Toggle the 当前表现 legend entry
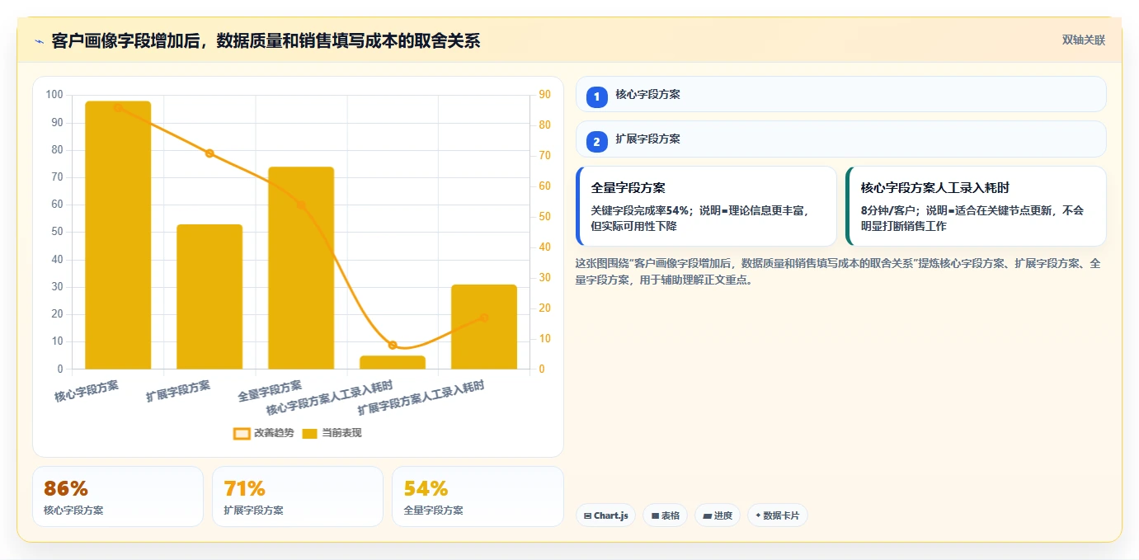The image size is (1139, 560). 332,433
